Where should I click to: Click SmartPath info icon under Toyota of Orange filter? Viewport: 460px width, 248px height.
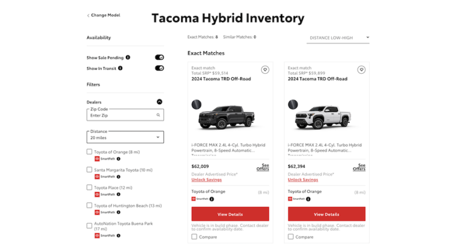click(x=119, y=159)
